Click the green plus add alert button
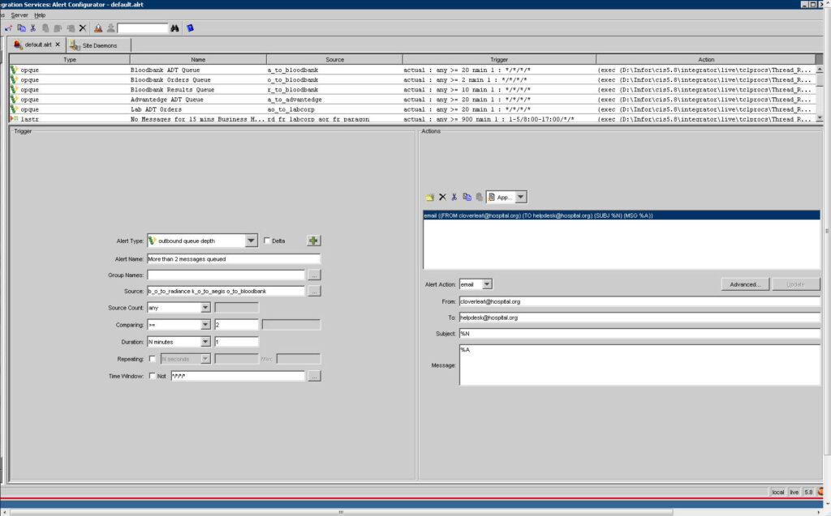831x516 pixels. tap(313, 241)
